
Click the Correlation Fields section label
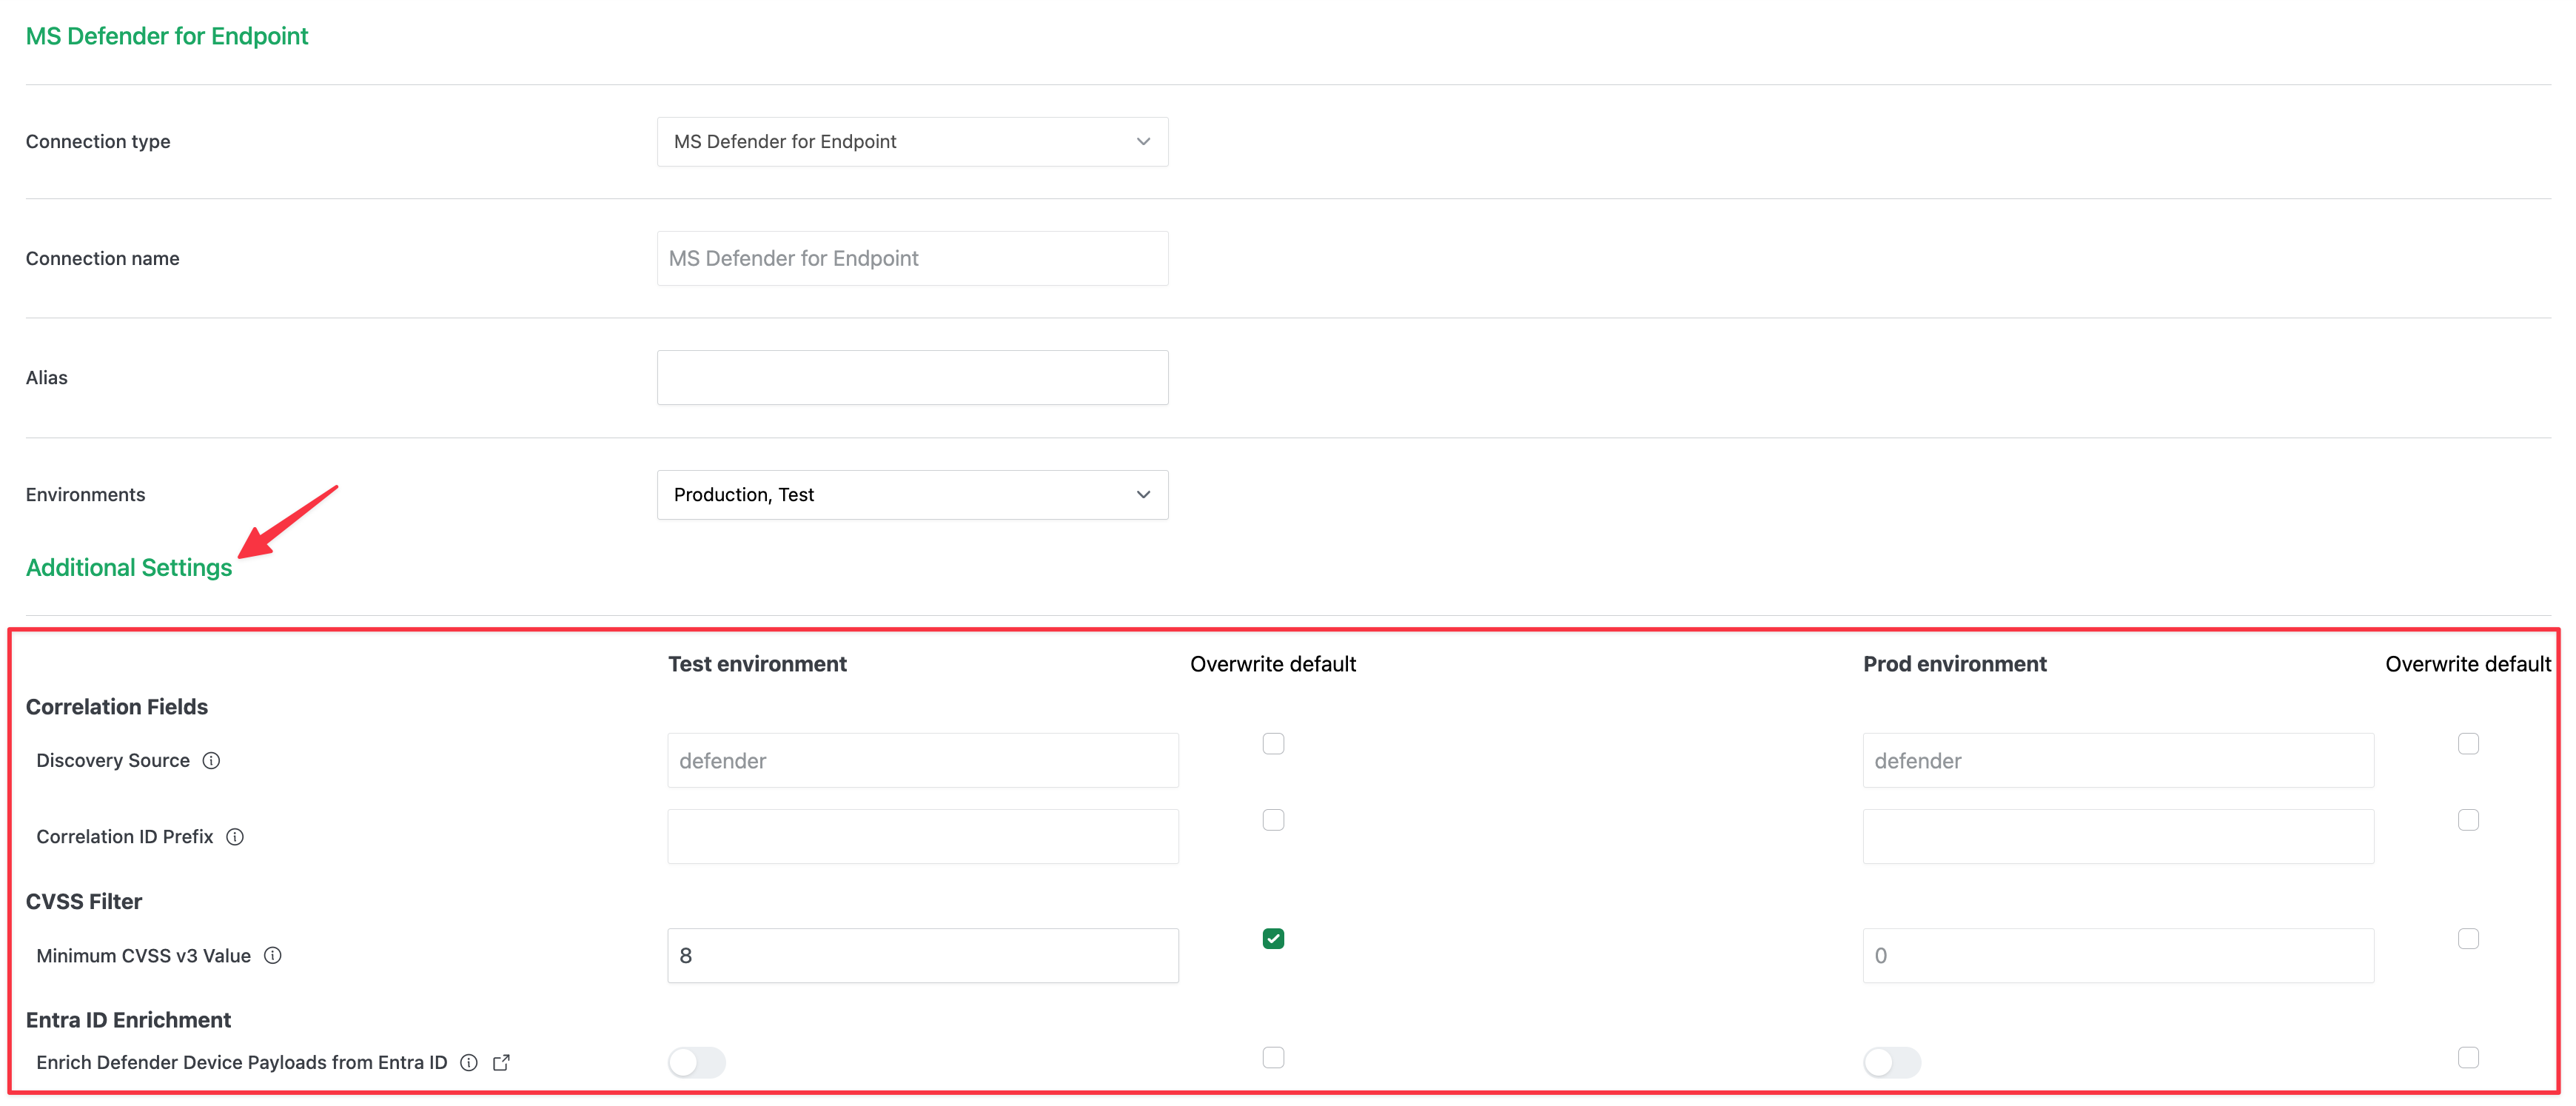coord(117,707)
